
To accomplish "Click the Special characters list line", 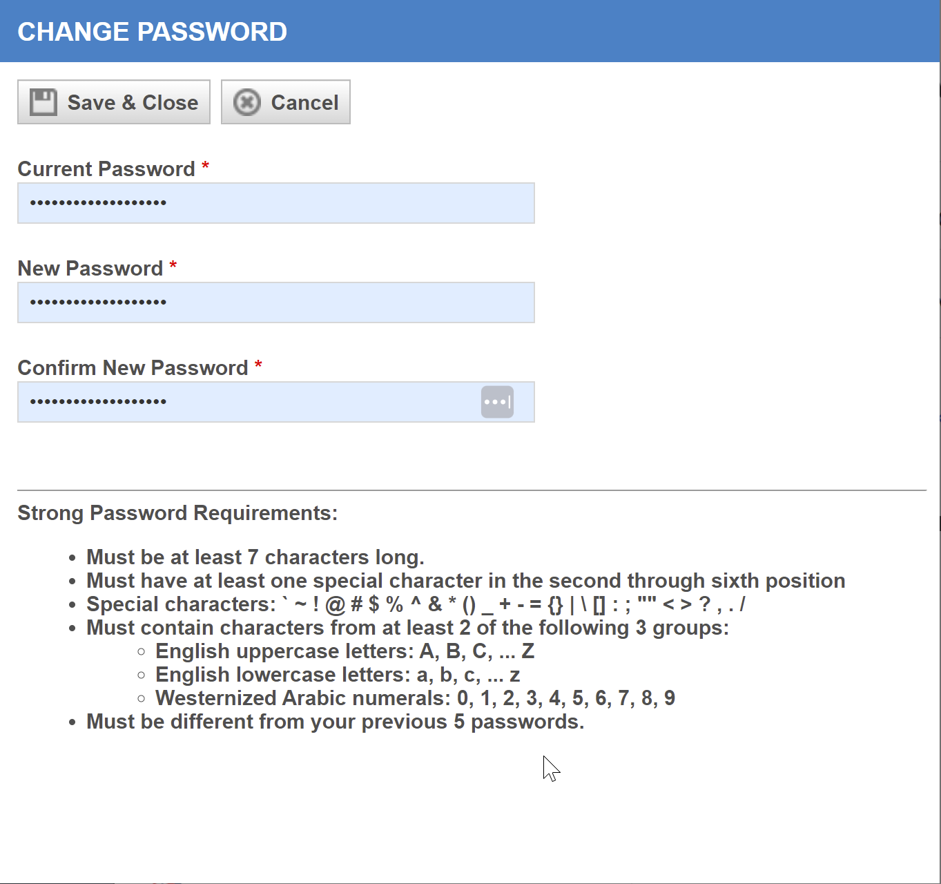I will [x=416, y=604].
